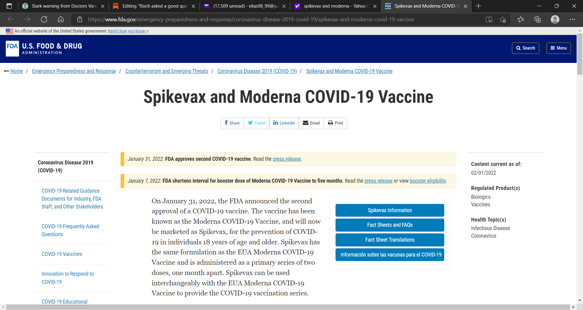The width and height of the screenshot is (583, 310).
Task: Click Fact Sheet Translations button
Action: coord(390,240)
